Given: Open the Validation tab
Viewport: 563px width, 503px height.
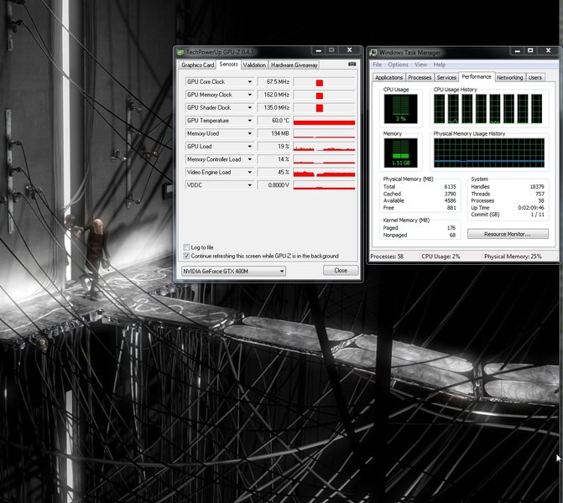Looking at the screenshot, I should [254, 65].
